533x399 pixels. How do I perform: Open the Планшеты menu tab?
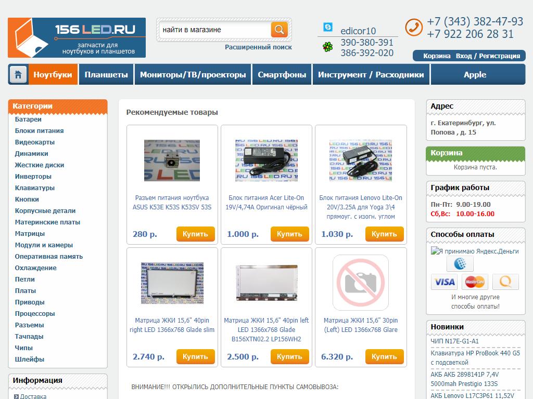(x=106, y=74)
